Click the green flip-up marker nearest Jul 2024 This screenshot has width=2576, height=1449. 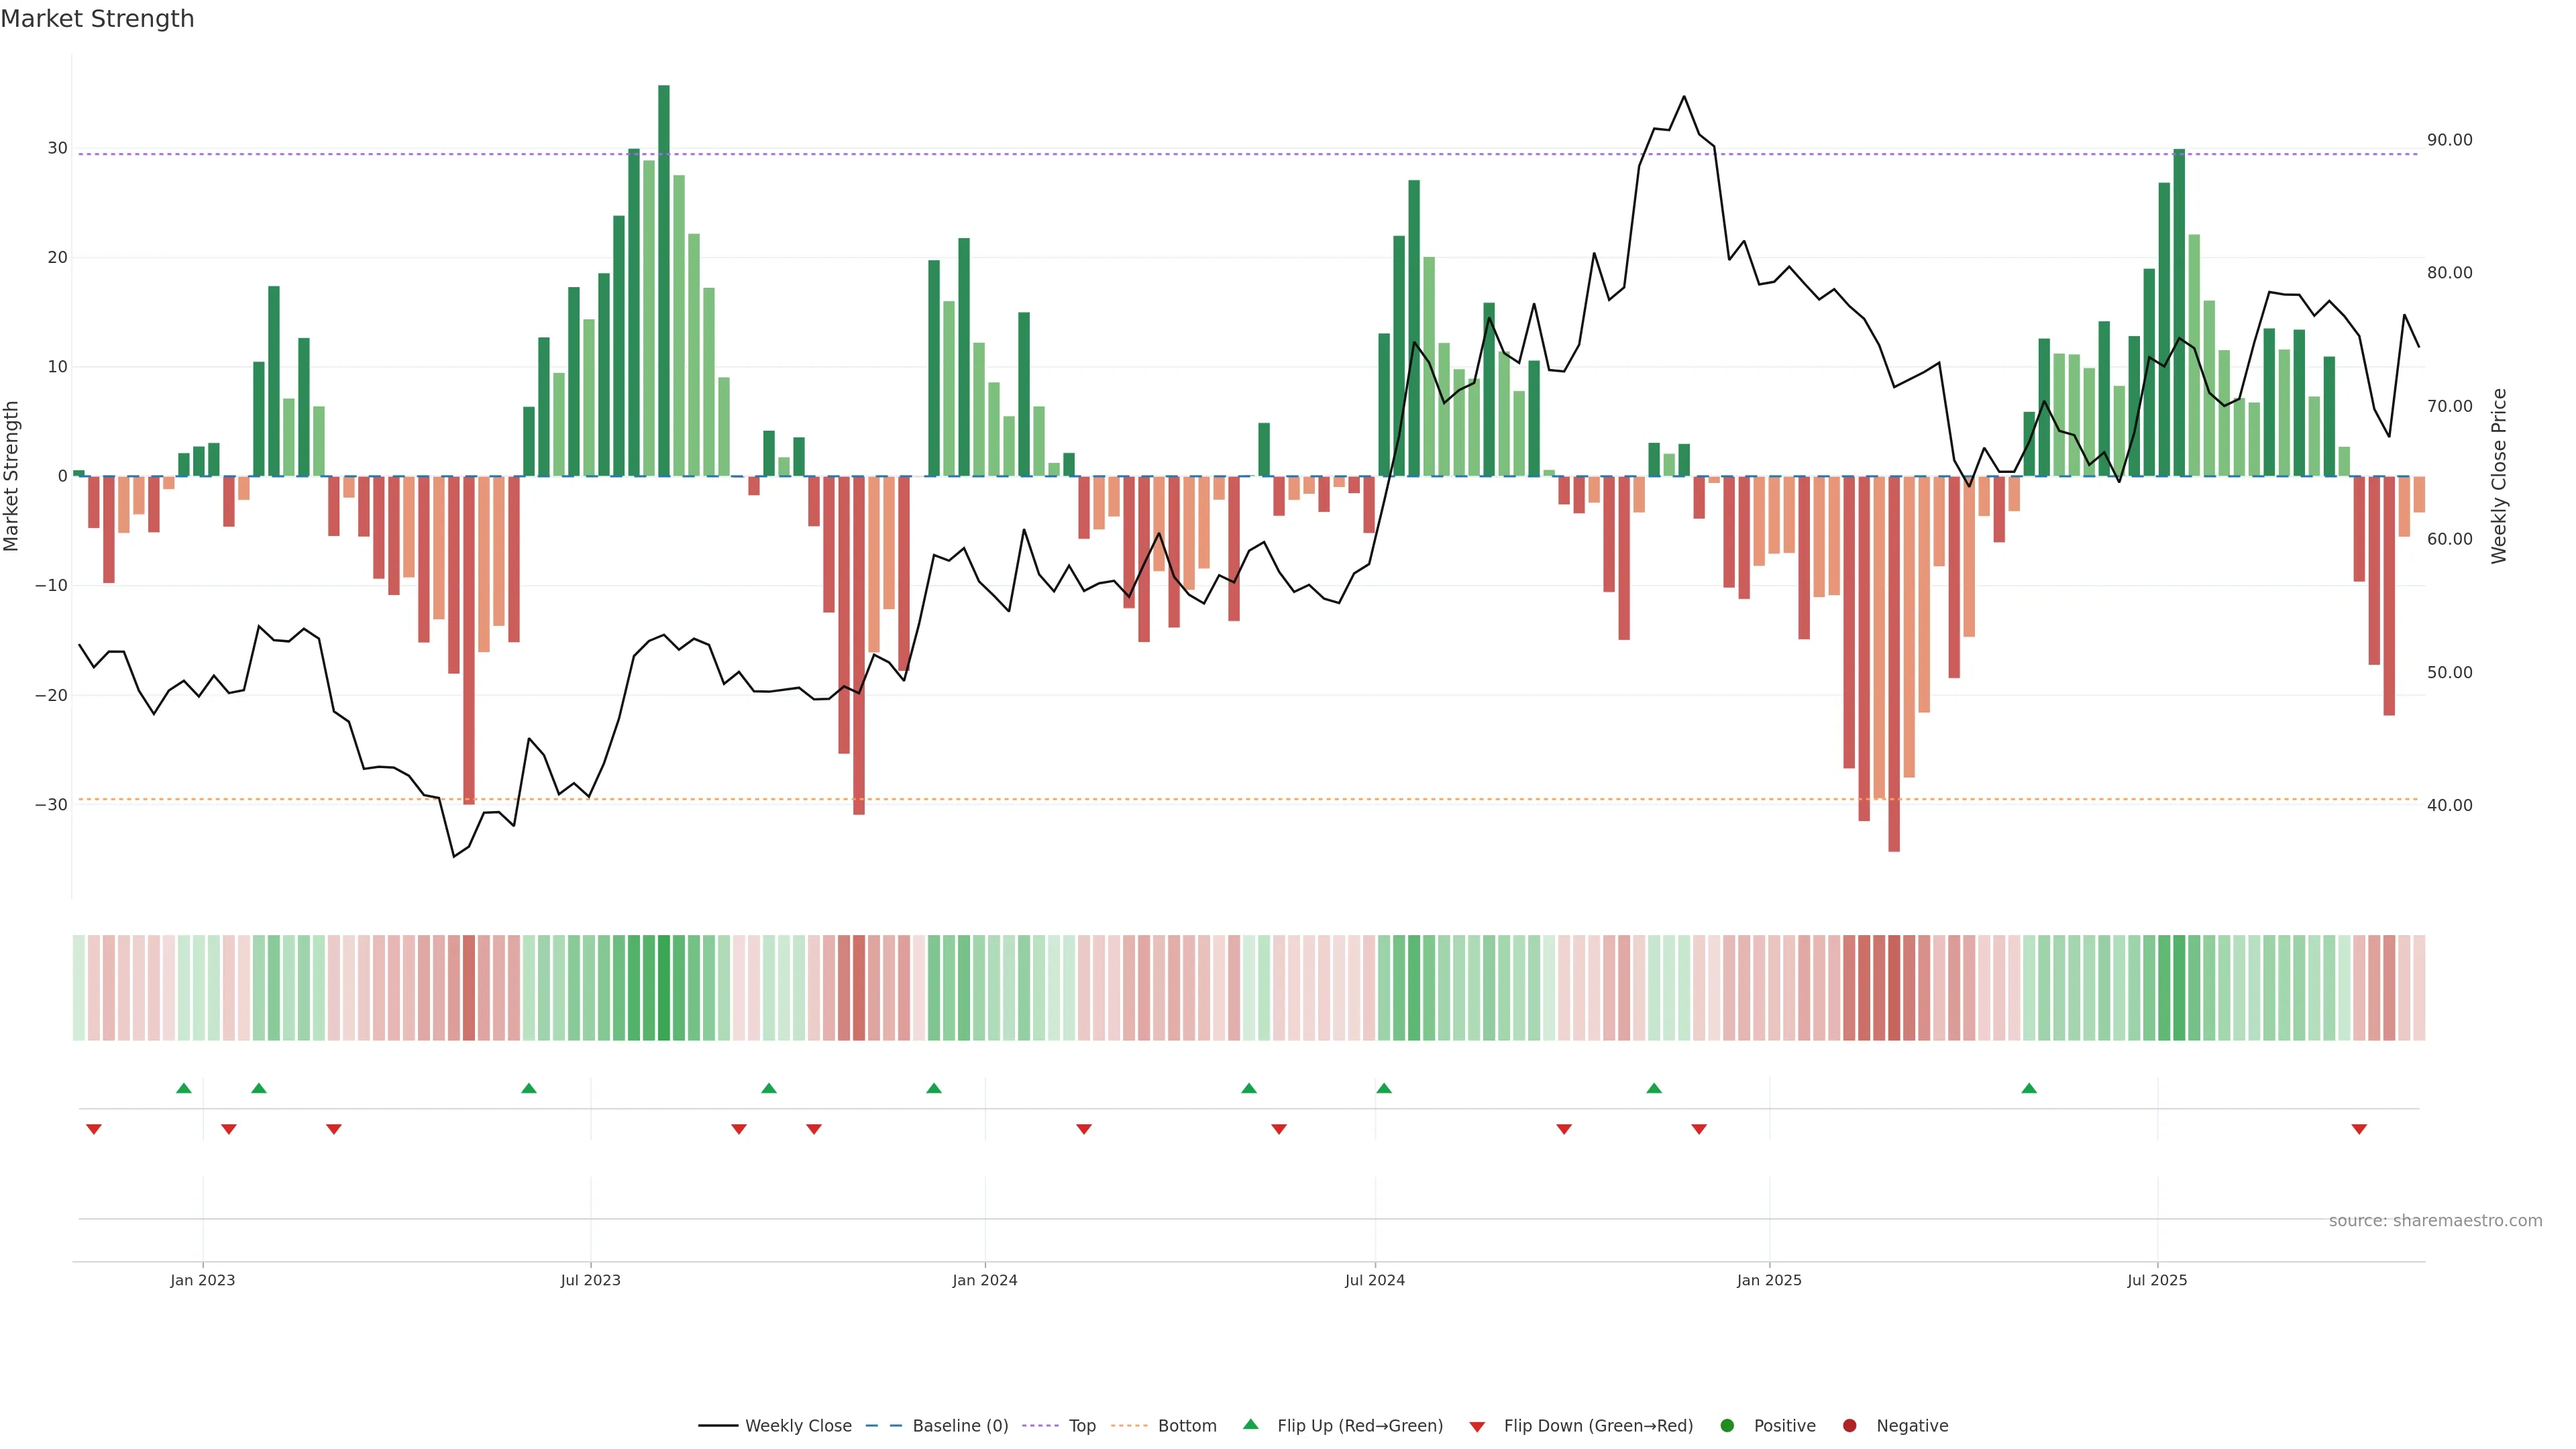1384,1088
